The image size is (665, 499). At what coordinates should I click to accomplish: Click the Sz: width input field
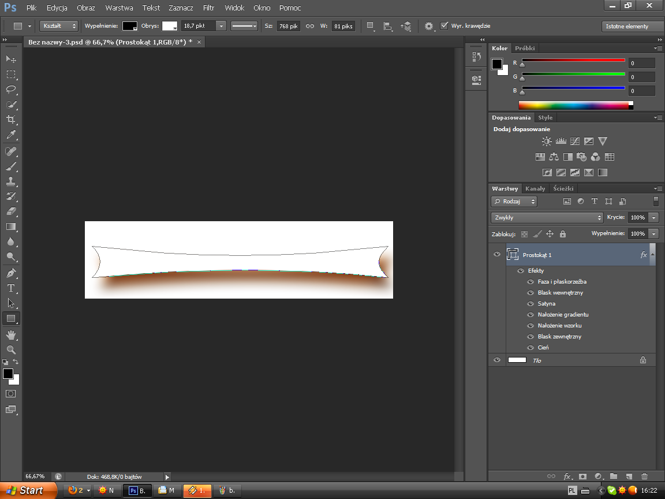(x=289, y=27)
